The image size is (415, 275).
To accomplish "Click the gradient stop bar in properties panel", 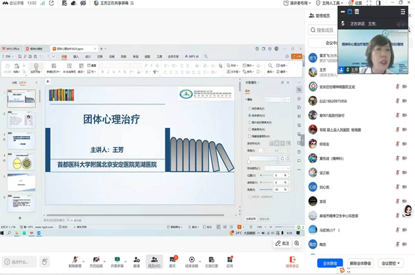I will coord(263,159).
